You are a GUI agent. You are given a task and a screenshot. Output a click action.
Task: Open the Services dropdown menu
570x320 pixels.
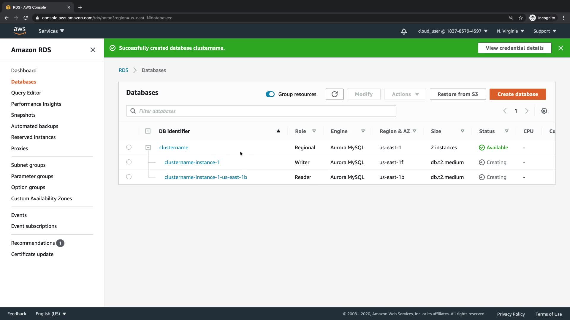(51, 31)
